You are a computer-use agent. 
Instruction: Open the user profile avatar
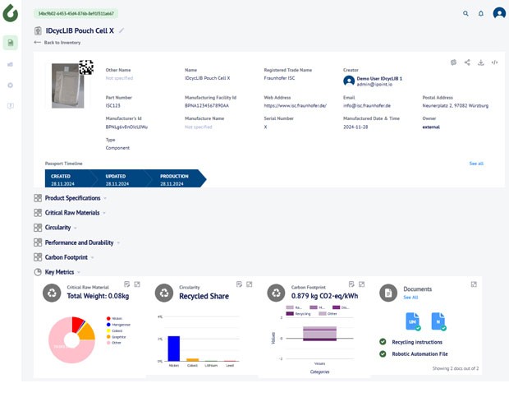[499, 13]
